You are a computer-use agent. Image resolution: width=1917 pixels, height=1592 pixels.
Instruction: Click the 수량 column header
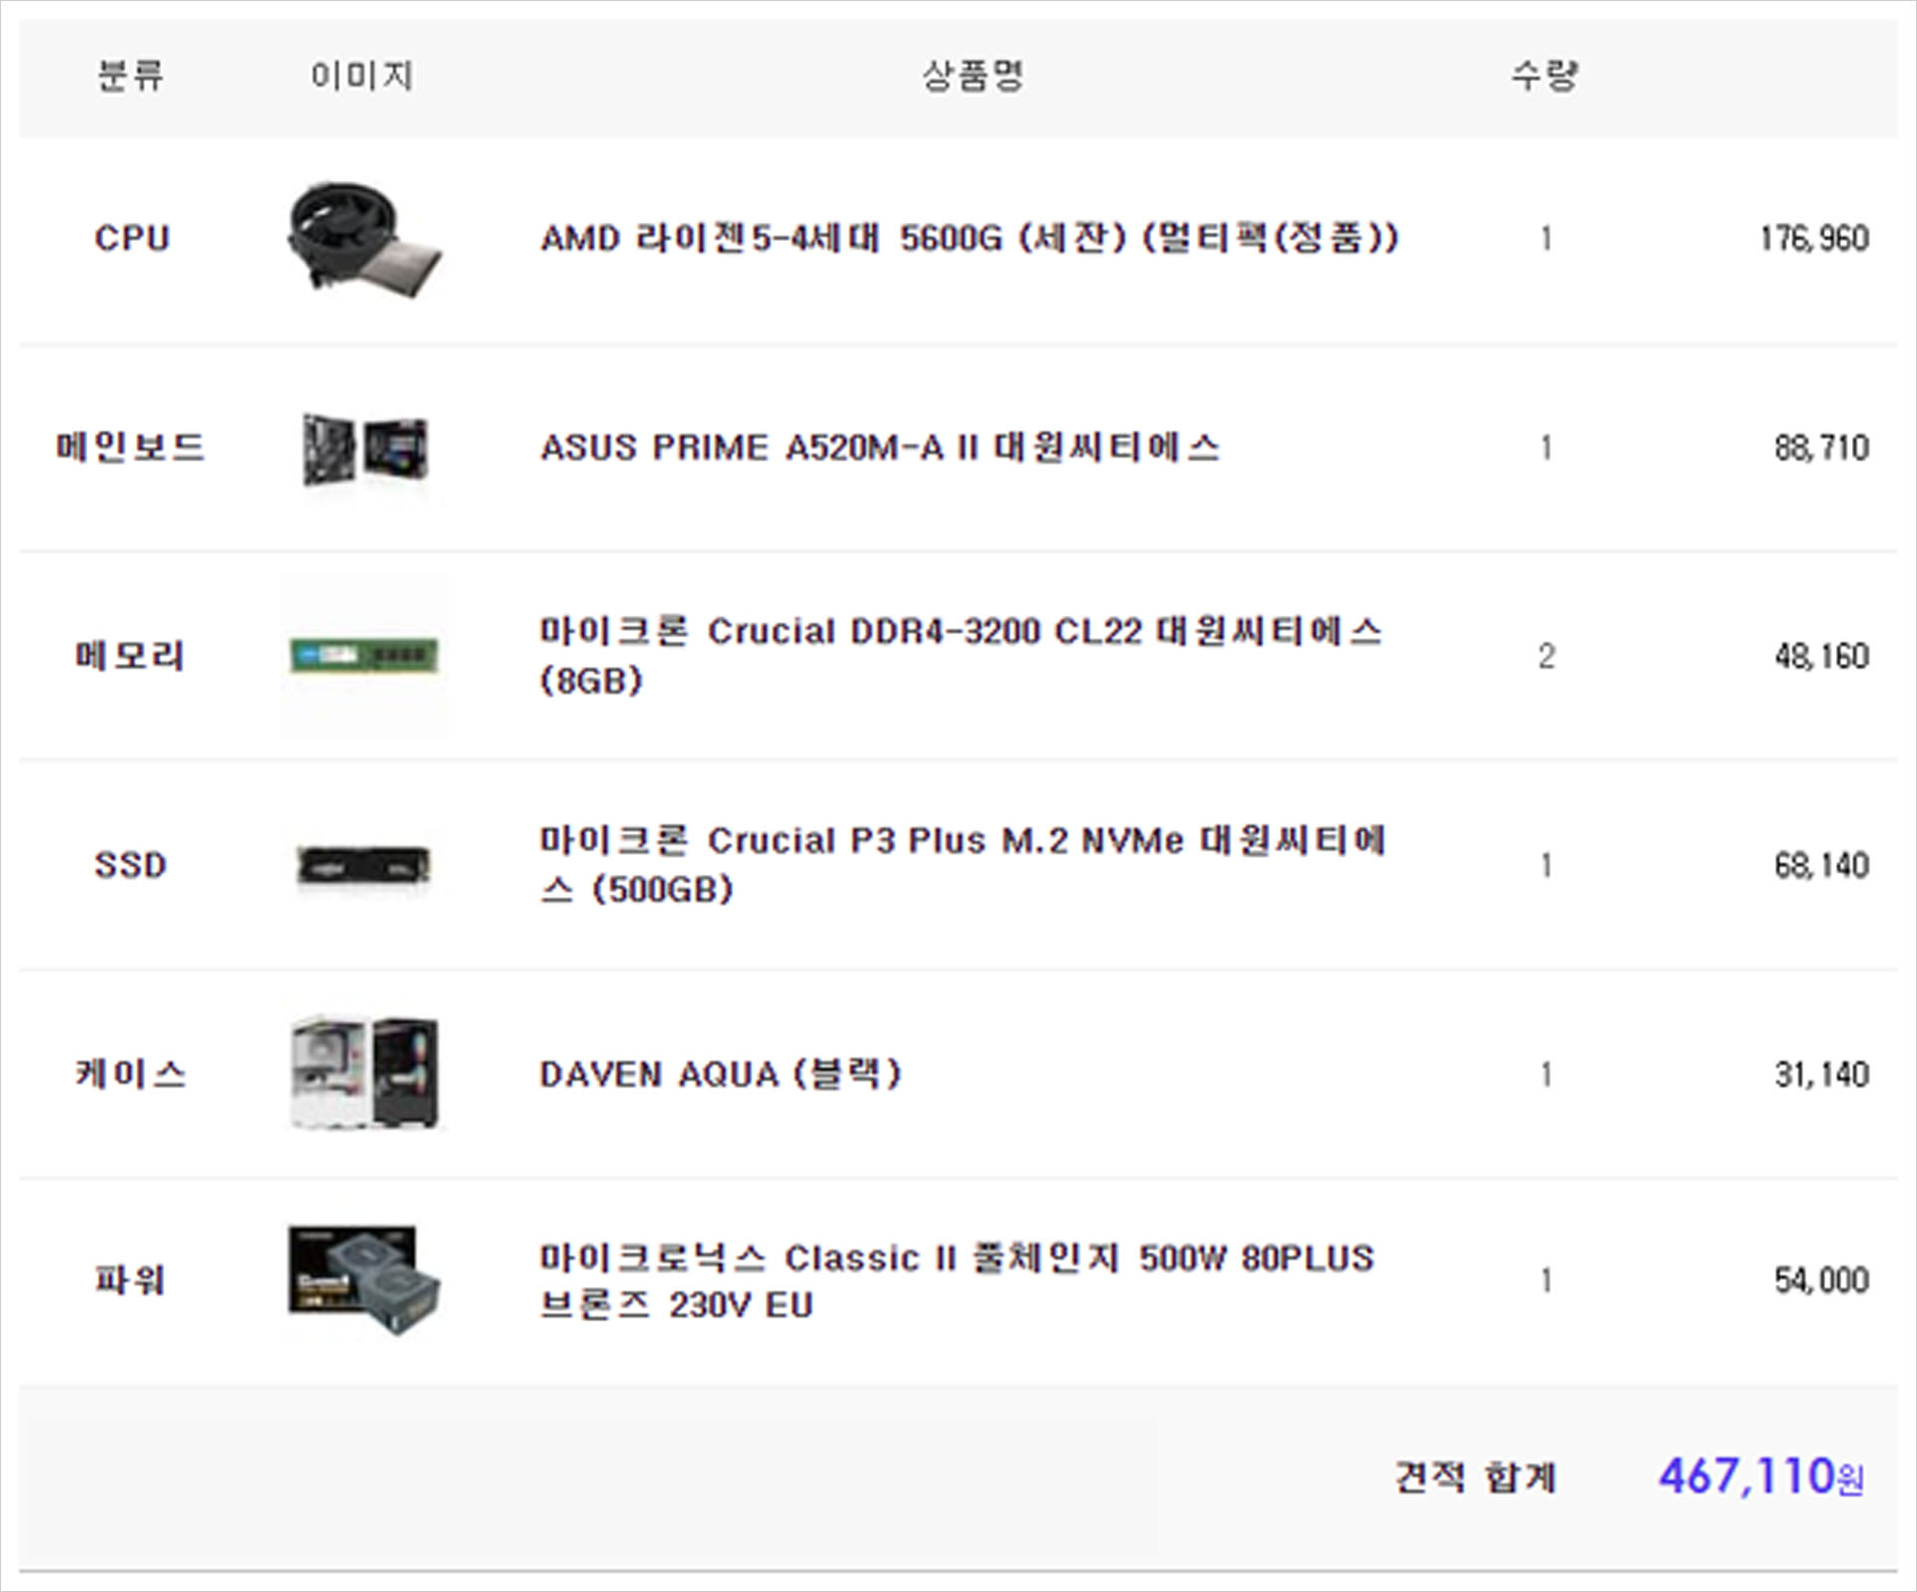pos(1545,75)
